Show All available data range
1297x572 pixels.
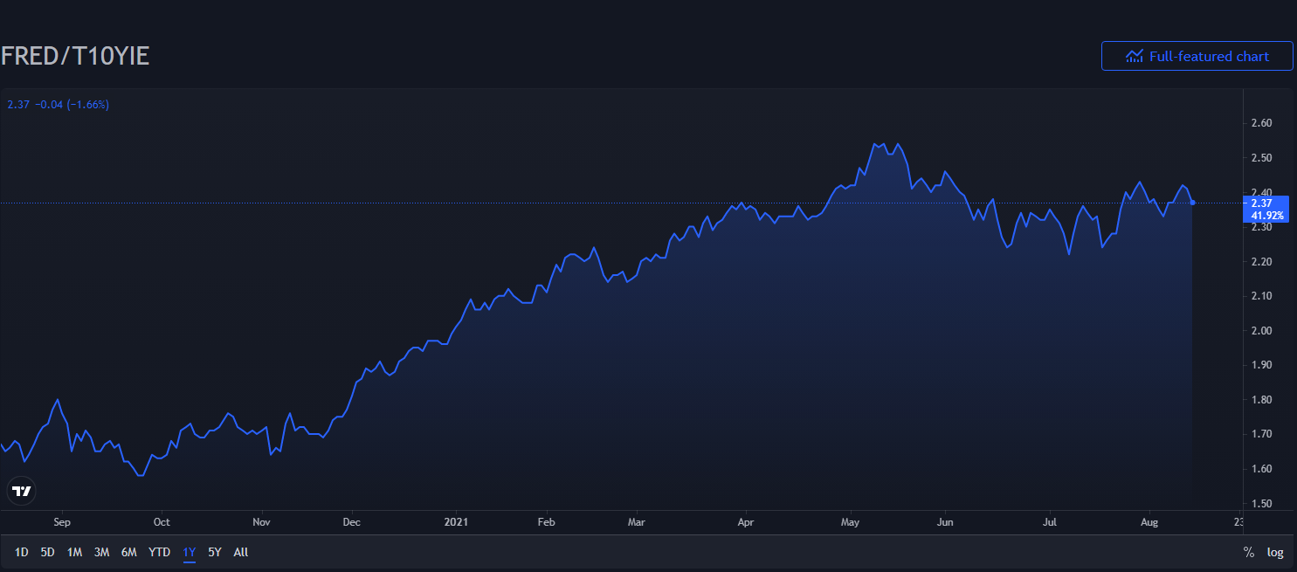[241, 552]
